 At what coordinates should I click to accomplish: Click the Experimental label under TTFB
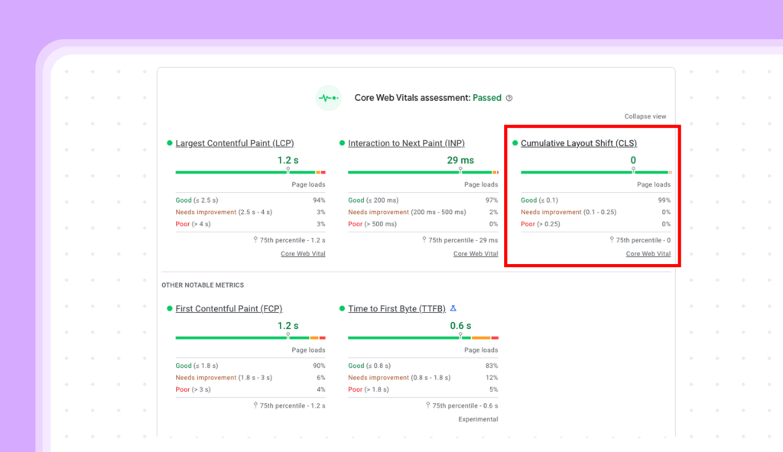click(478, 418)
